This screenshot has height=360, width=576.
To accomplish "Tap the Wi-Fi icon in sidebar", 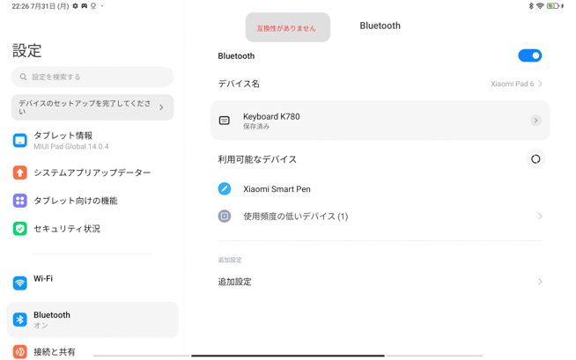I will point(20,283).
